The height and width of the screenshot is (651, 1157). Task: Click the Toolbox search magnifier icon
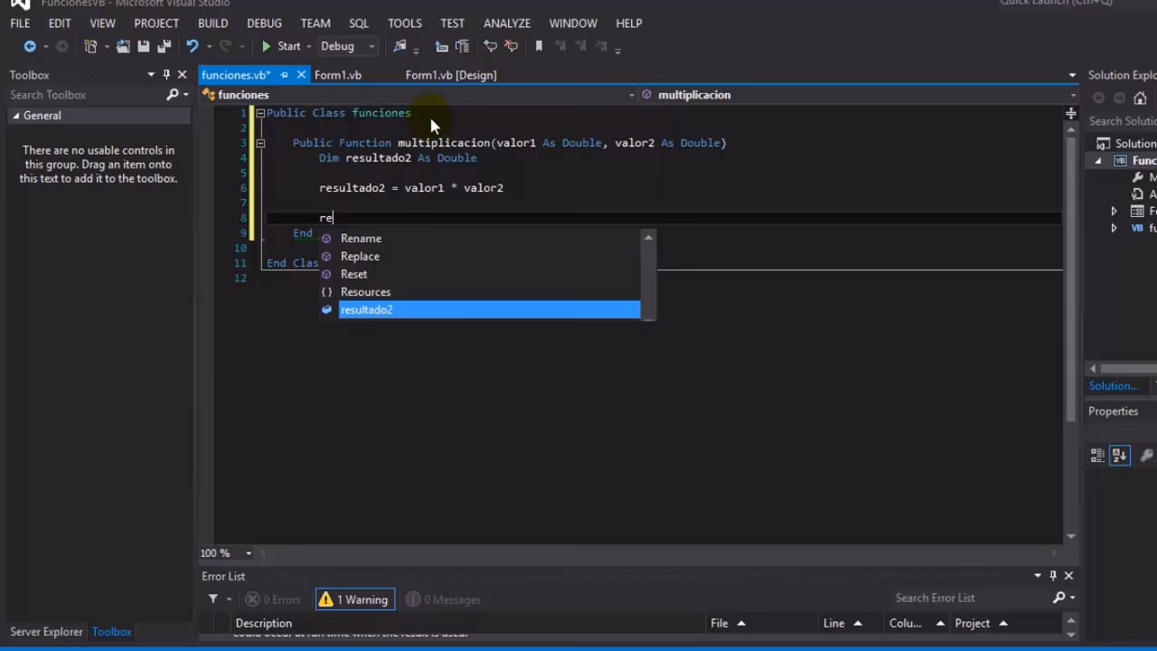tap(173, 95)
